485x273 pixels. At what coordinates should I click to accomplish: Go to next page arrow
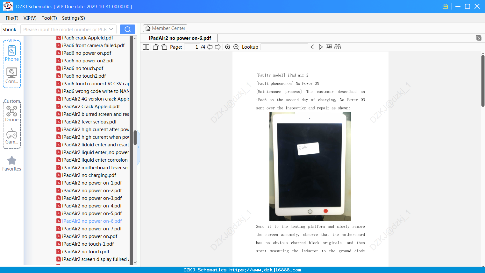click(218, 47)
